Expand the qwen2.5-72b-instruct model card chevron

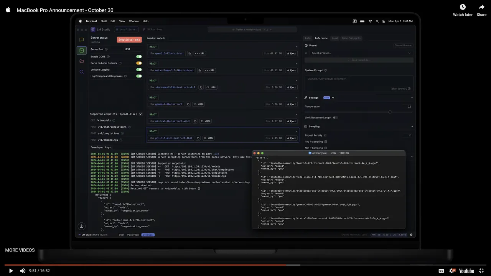point(296,47)
